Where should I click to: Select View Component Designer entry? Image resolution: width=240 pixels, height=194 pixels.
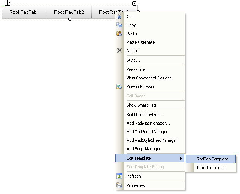click(150, 78)
